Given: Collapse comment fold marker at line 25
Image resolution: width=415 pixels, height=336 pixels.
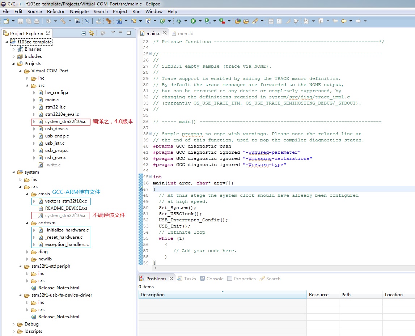Looking at the screenshot, I should [x=150, y=54].
